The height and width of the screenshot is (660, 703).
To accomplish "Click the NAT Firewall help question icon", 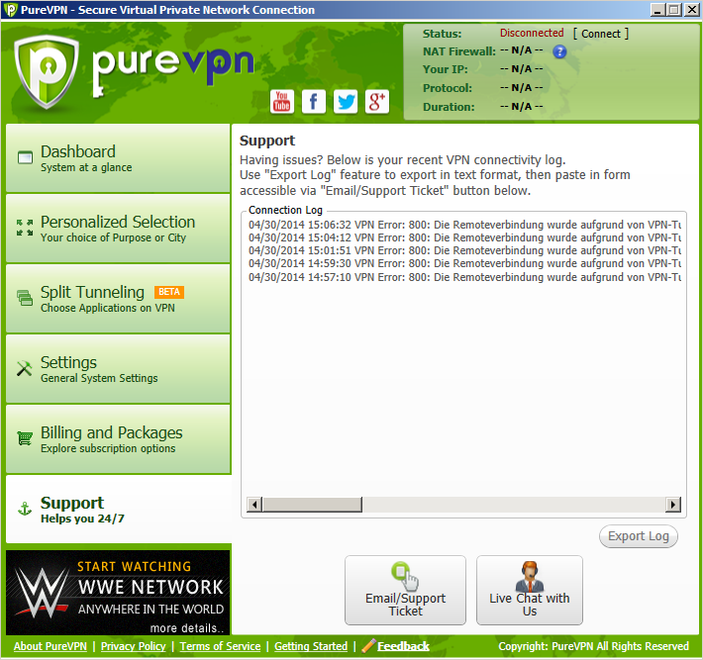I will pos(559,52).
